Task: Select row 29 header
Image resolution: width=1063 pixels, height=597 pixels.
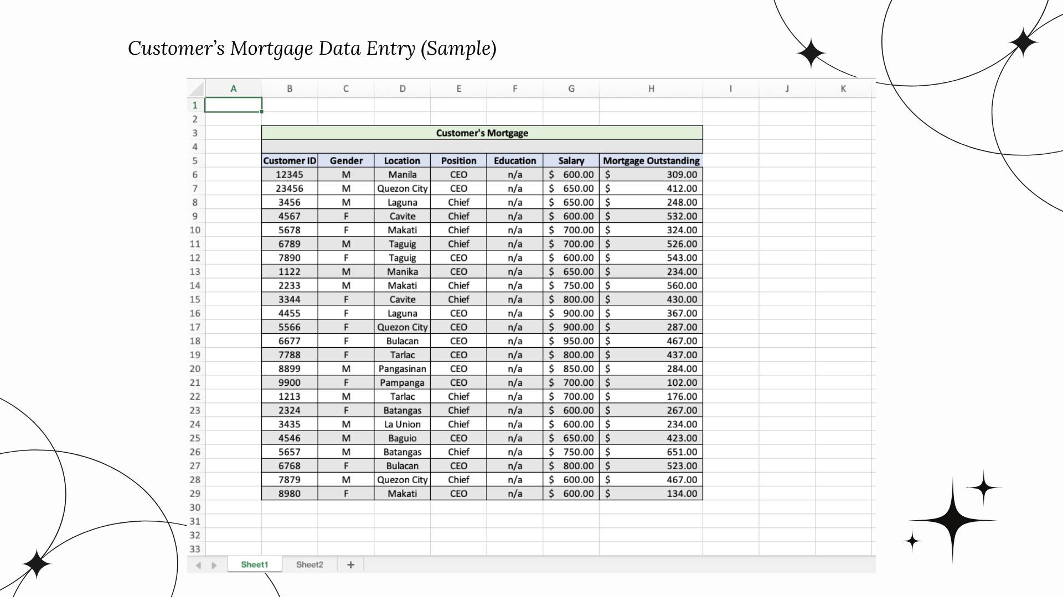Action: coord(195,494)
